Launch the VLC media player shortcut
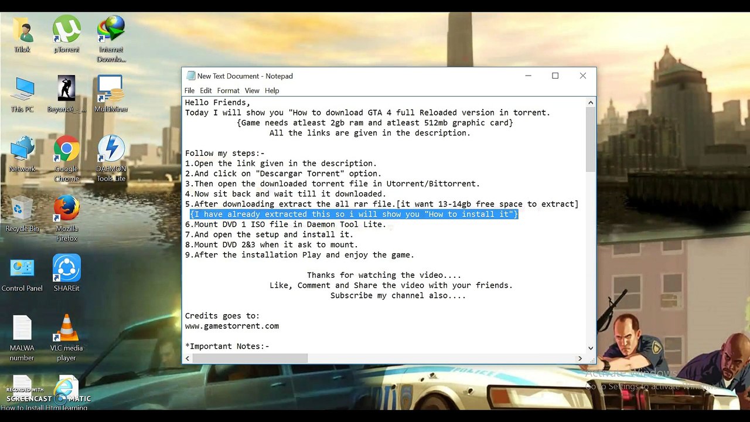The image size is (750, 422). point(67,338)
